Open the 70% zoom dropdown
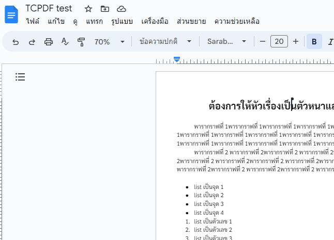Screen dimensions: 334x240 click(x=110, y=42)
